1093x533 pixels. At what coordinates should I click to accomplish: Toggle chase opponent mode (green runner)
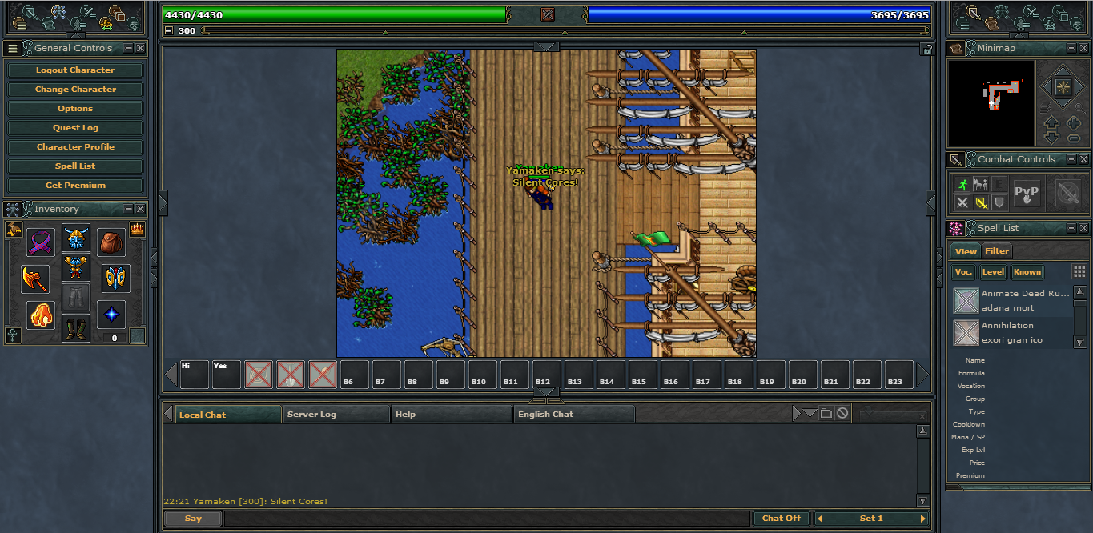pos(962,184)
